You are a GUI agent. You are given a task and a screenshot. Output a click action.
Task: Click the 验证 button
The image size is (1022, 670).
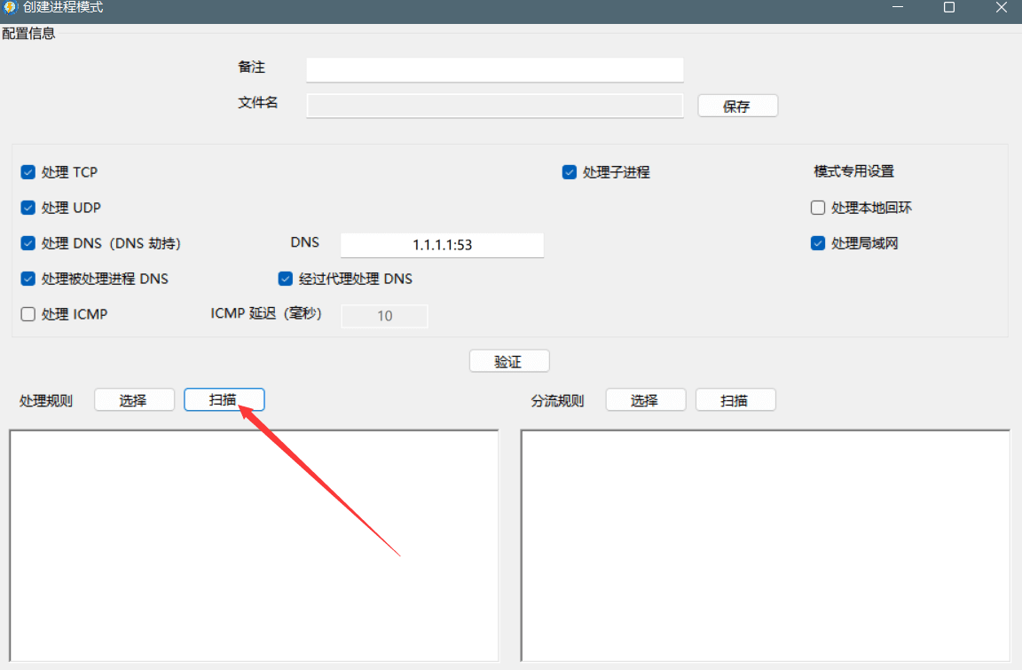tap(509, 361)
